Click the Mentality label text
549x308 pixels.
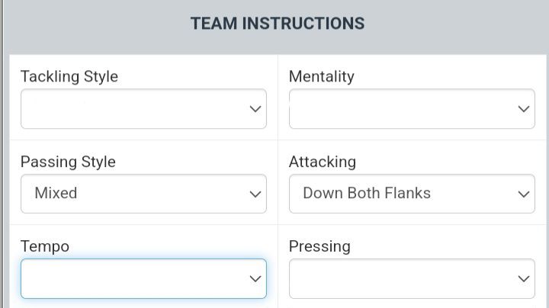321,76
